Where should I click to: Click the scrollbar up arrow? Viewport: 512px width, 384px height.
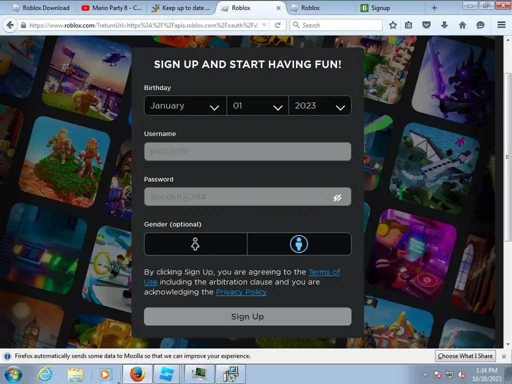tap(507, 39)
